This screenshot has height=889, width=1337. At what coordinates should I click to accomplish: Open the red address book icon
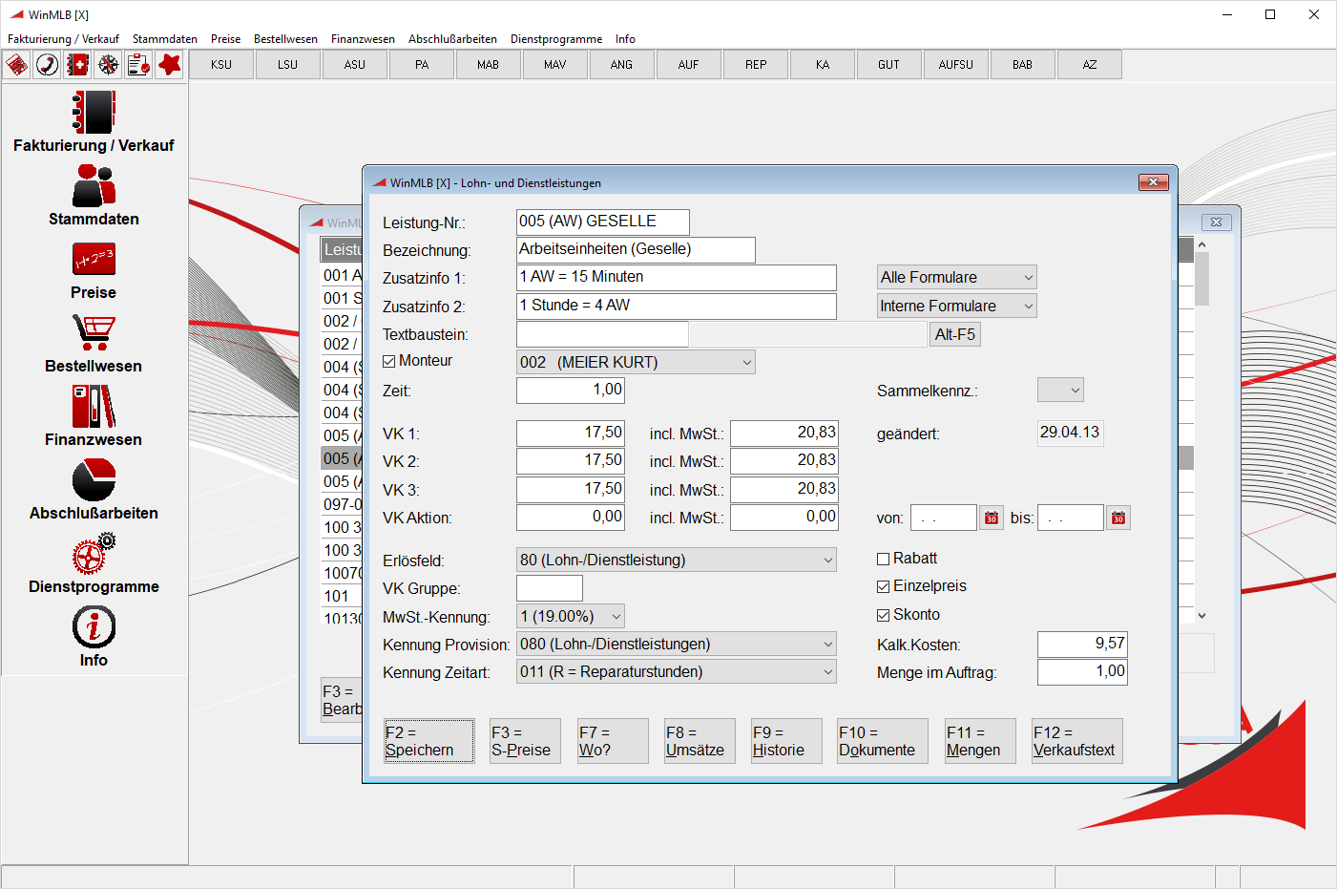pos(78,65)
